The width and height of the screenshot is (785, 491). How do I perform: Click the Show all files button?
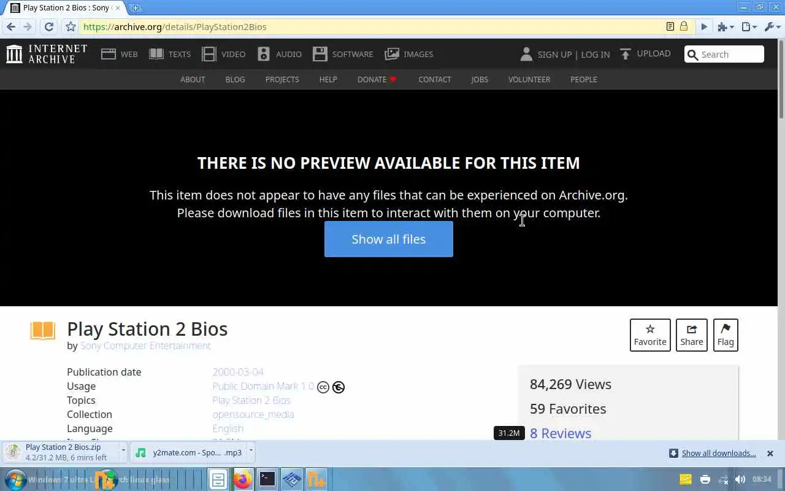click(x=388, y=239)
